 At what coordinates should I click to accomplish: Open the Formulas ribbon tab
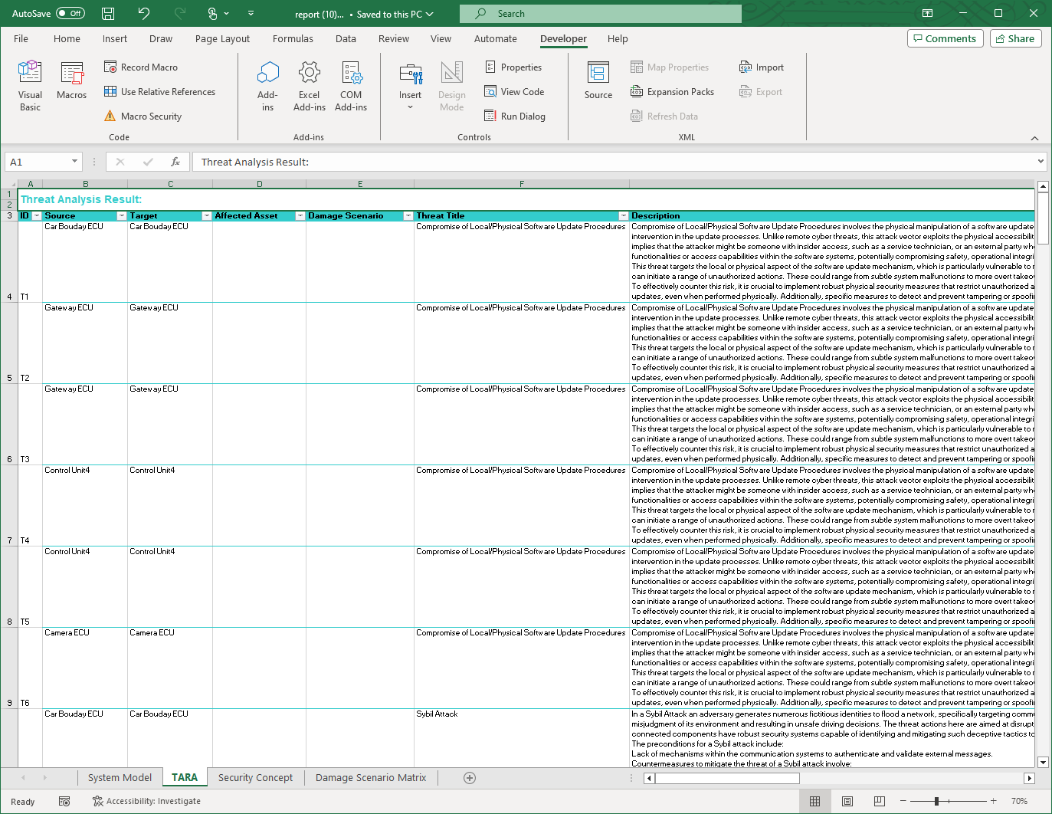[x=293, y=39]
